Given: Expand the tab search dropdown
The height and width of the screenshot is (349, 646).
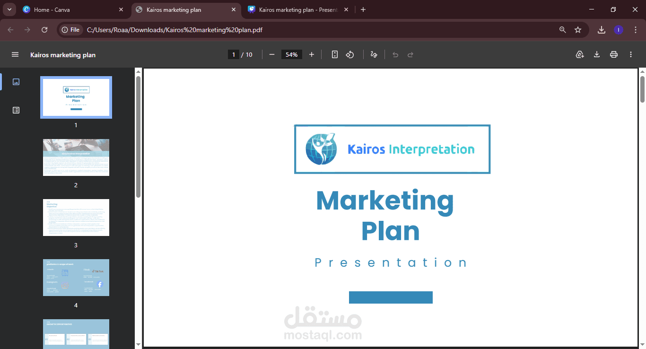Looking at the screenshot, I should (x=9, y=9).
